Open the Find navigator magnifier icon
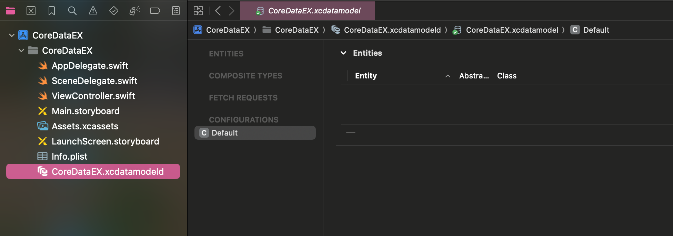This screenshot has height=236, width=673. pyautogui.click(x=72, y=11)
